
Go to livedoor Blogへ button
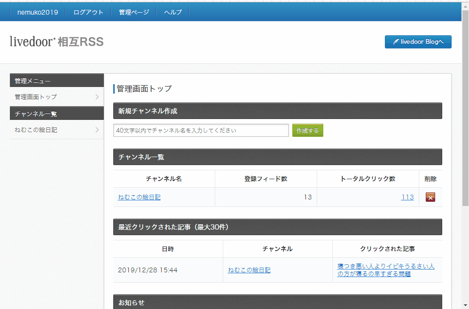tap(418, 41)
